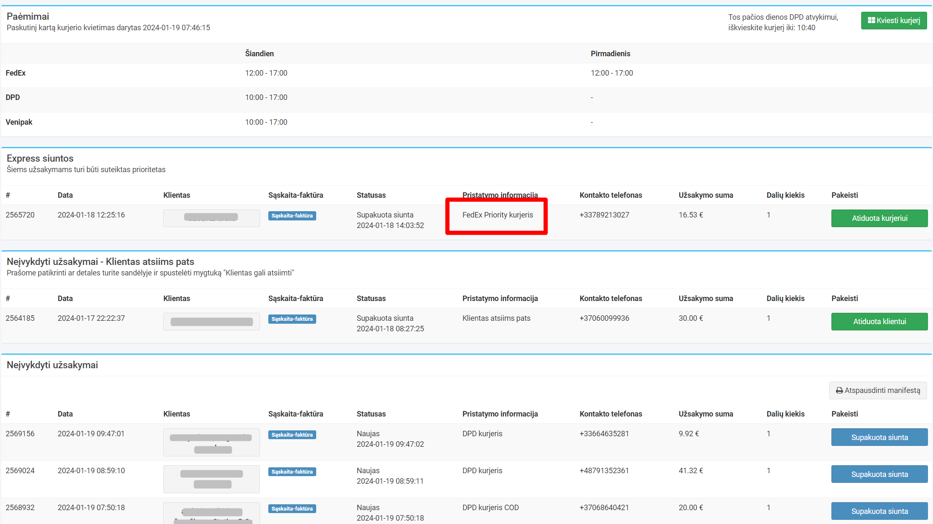Click Supakuota siunta for order 2569024
This screenshot has width=933, height=524.
pyautogui.click(x=879, y=474)
